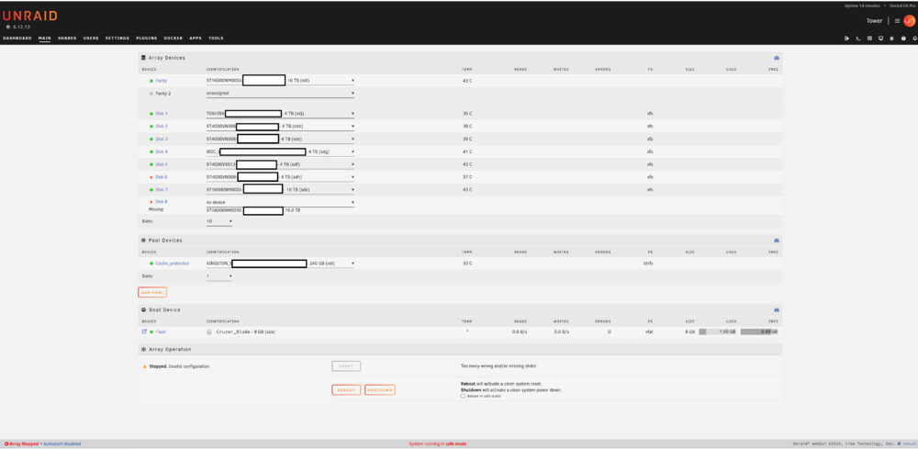The height and width of the screenshot is (449, 918).
Task: Open the Cache_protected pool link
Action: pos(173,264)
